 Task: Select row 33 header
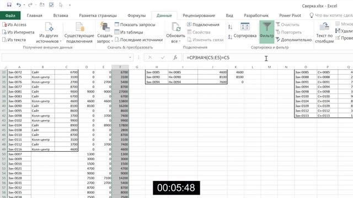point(4,72)
